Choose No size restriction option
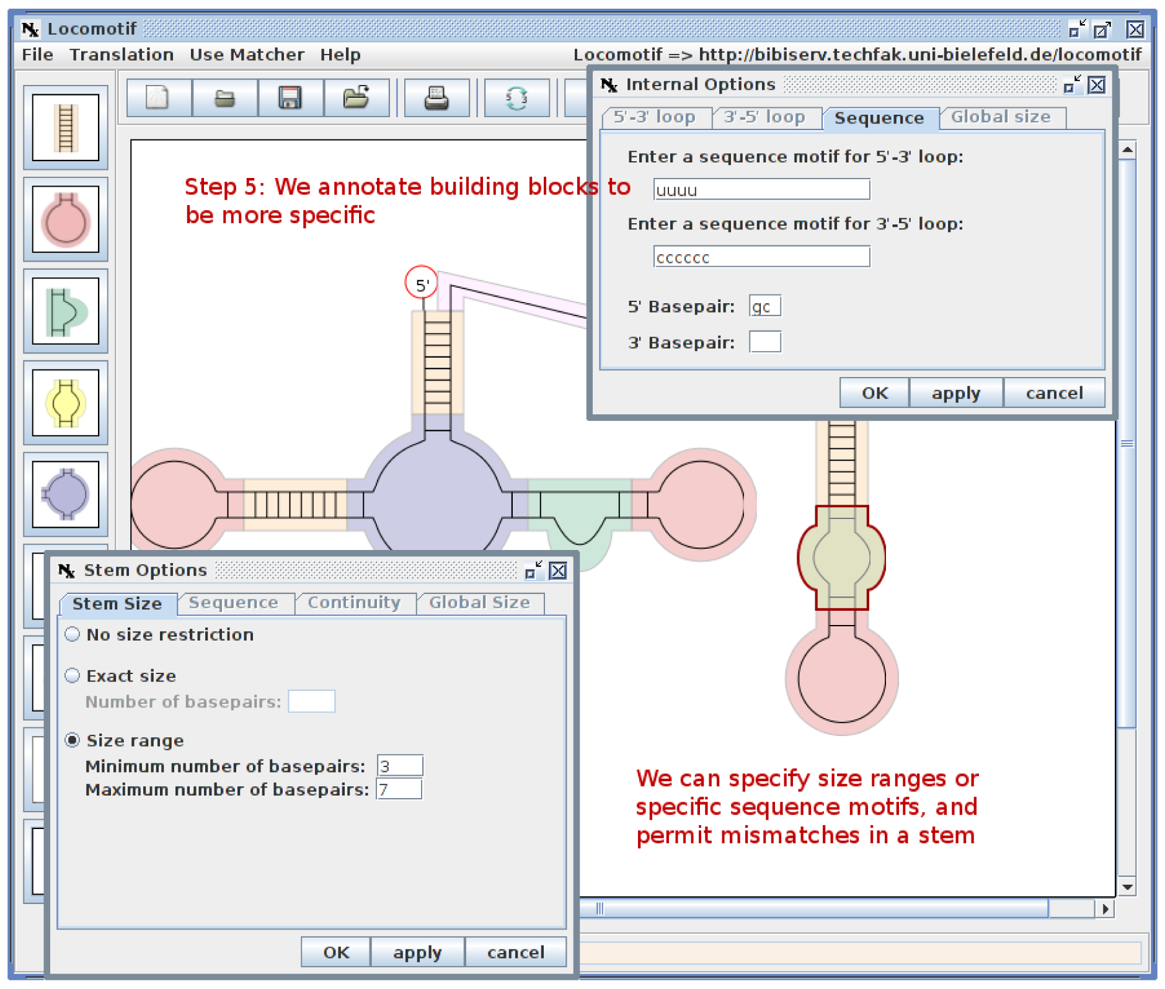This screenshot has height=989, width=1165. point(160,634)
